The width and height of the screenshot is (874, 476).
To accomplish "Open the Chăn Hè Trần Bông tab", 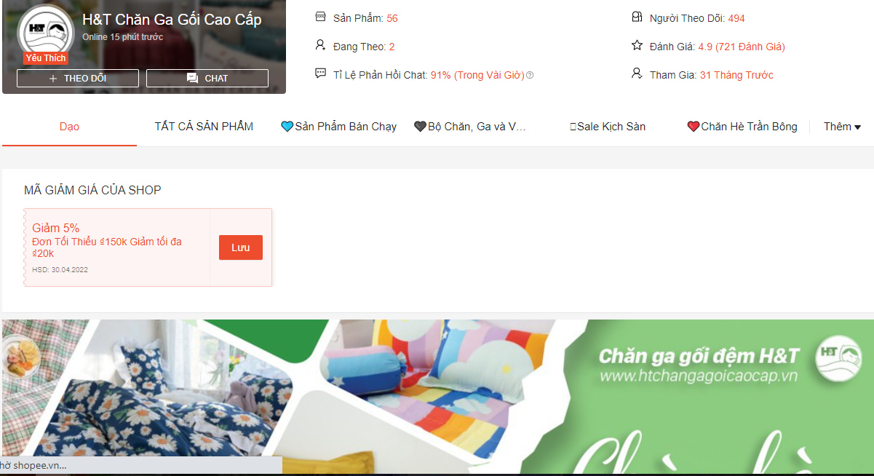I will coord(742,127).
